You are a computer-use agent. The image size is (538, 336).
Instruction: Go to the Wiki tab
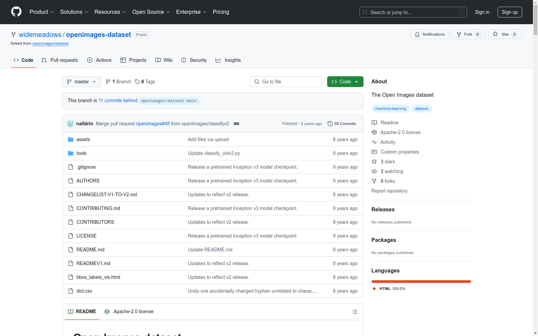tap(164, 60)
